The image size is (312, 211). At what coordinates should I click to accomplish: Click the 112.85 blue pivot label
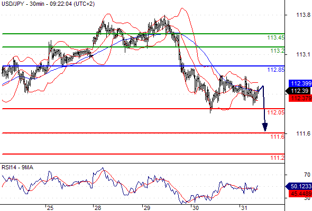(276, 70)
